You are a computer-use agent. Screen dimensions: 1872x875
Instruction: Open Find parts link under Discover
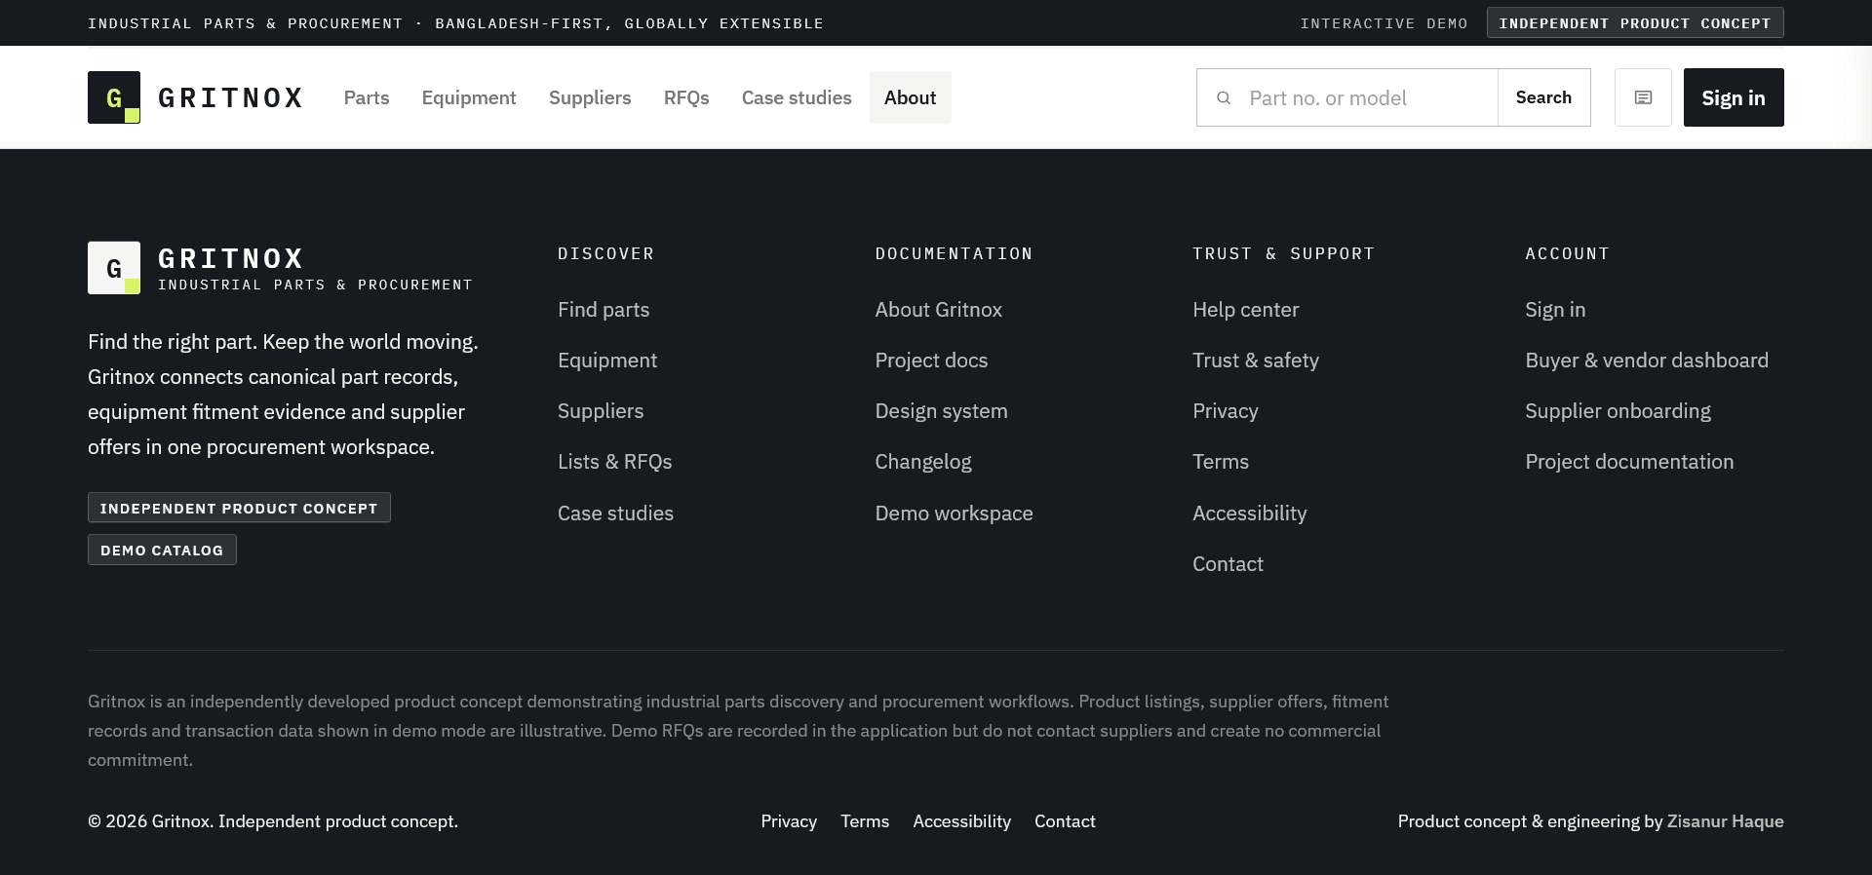tap(604, 310)
